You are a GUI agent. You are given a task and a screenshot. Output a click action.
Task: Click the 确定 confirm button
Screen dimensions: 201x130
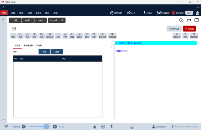point(44,51)
